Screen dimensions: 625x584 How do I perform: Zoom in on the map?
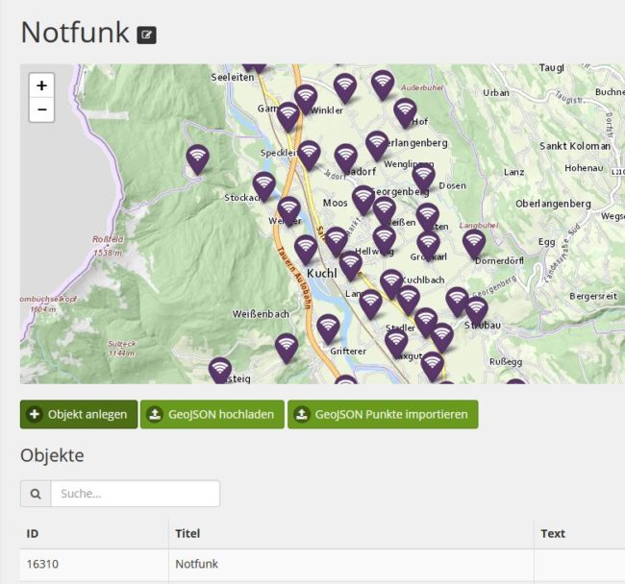pos(41,85)
